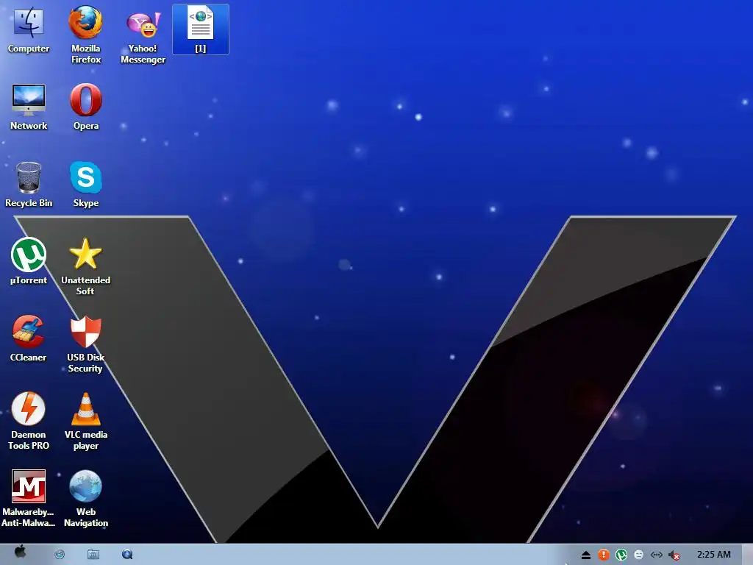Click the muted volume speaker icon
This screenshot has width=753, height=565.
pyautogui.click(x=674, y=555)
